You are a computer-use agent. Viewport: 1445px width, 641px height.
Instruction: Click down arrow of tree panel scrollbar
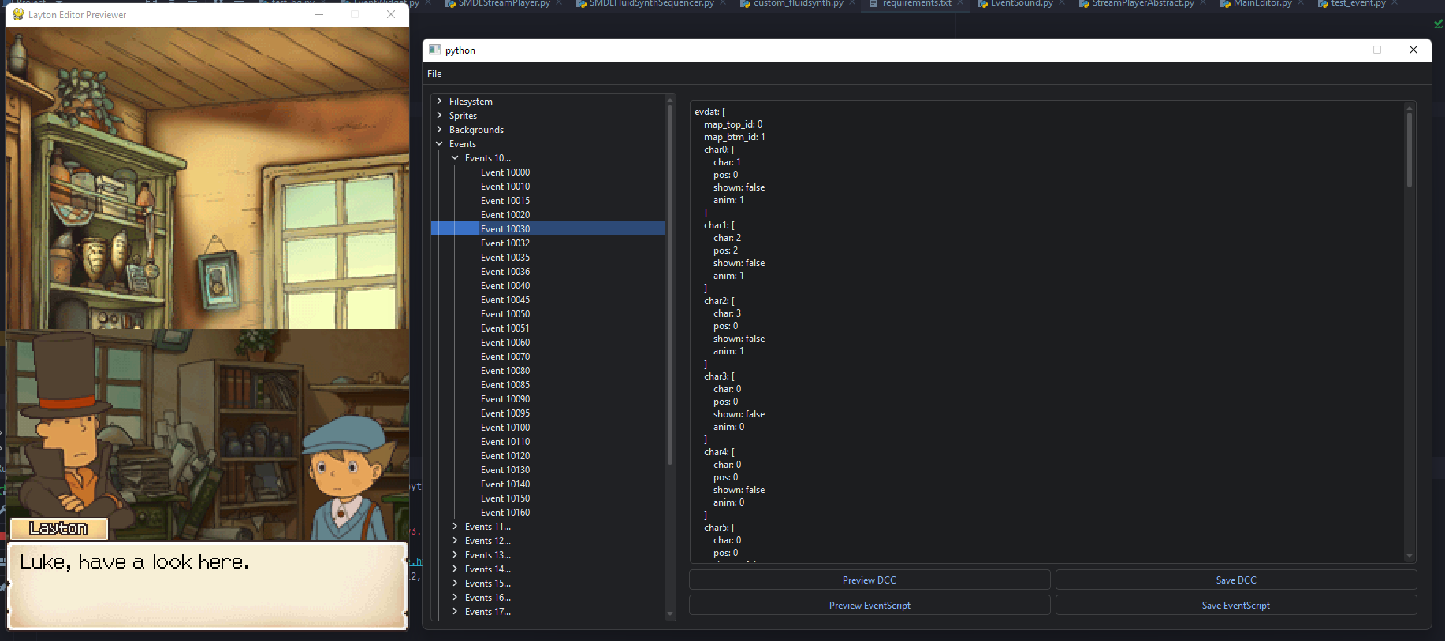(670, 613)
